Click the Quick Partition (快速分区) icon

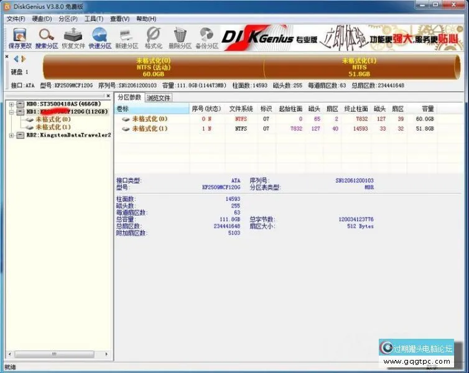pos(100,37)
